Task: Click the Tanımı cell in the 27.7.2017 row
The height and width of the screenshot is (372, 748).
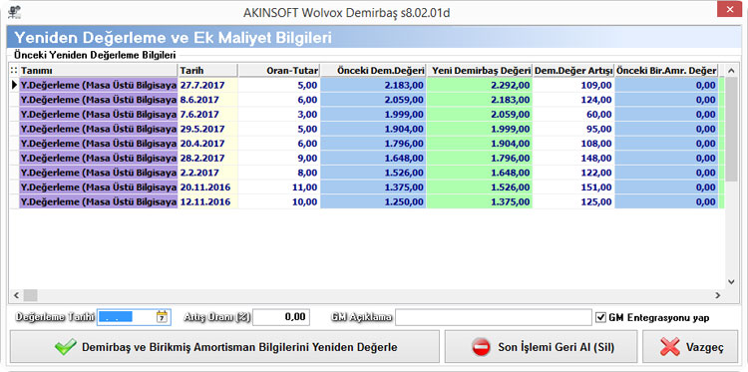Action: (99, 86)
